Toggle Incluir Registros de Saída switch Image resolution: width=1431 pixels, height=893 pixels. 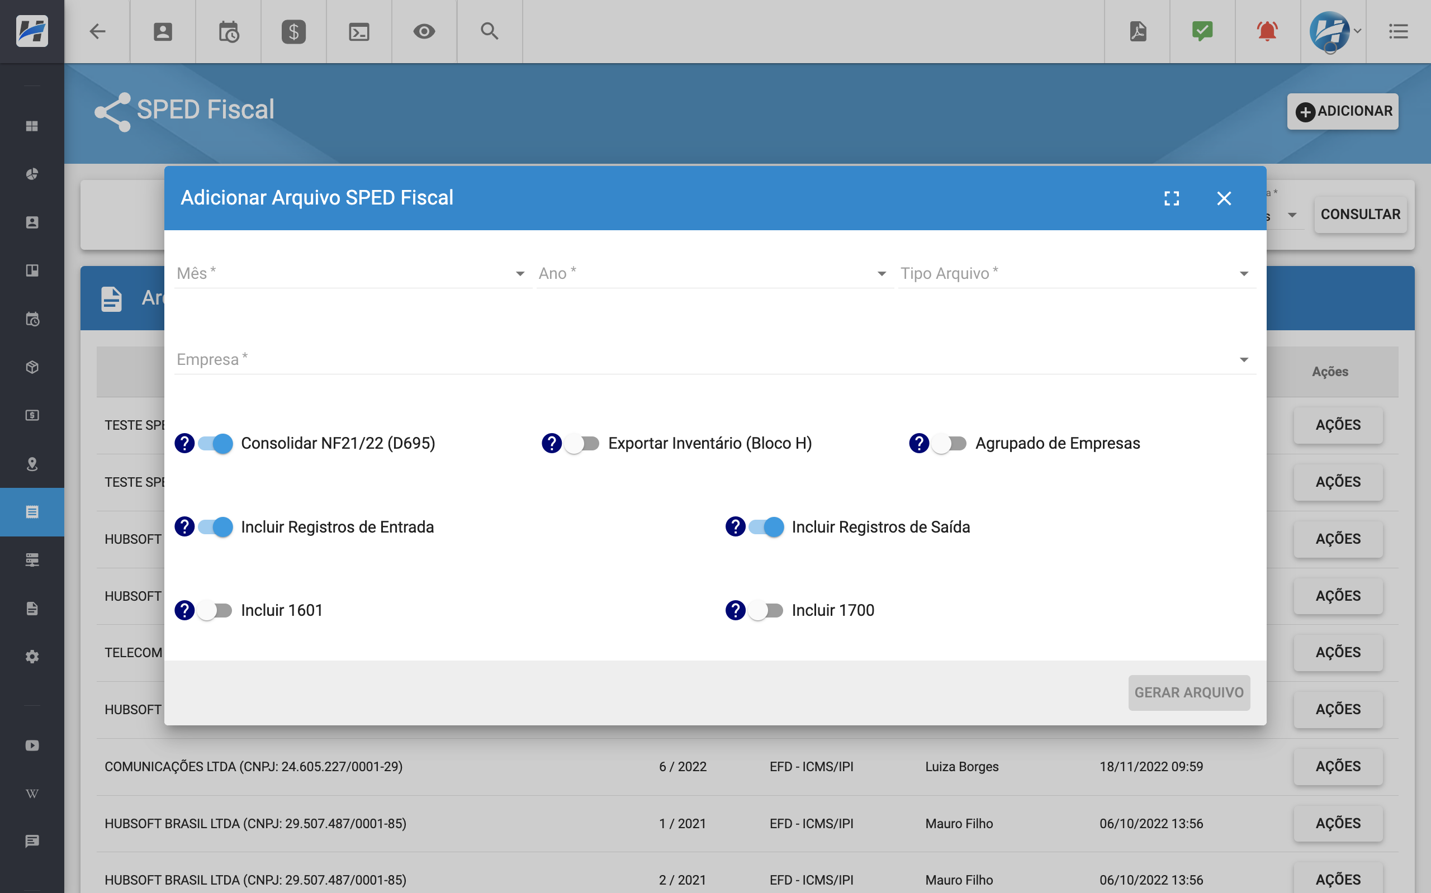pos(765,527)
